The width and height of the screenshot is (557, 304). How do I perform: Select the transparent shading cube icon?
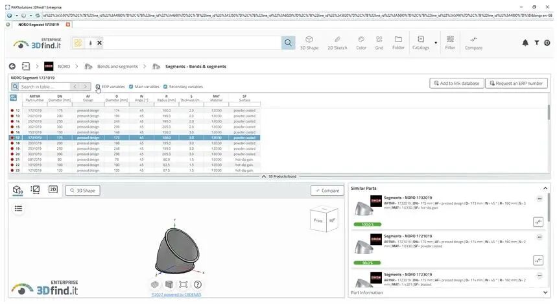[154, 285]
